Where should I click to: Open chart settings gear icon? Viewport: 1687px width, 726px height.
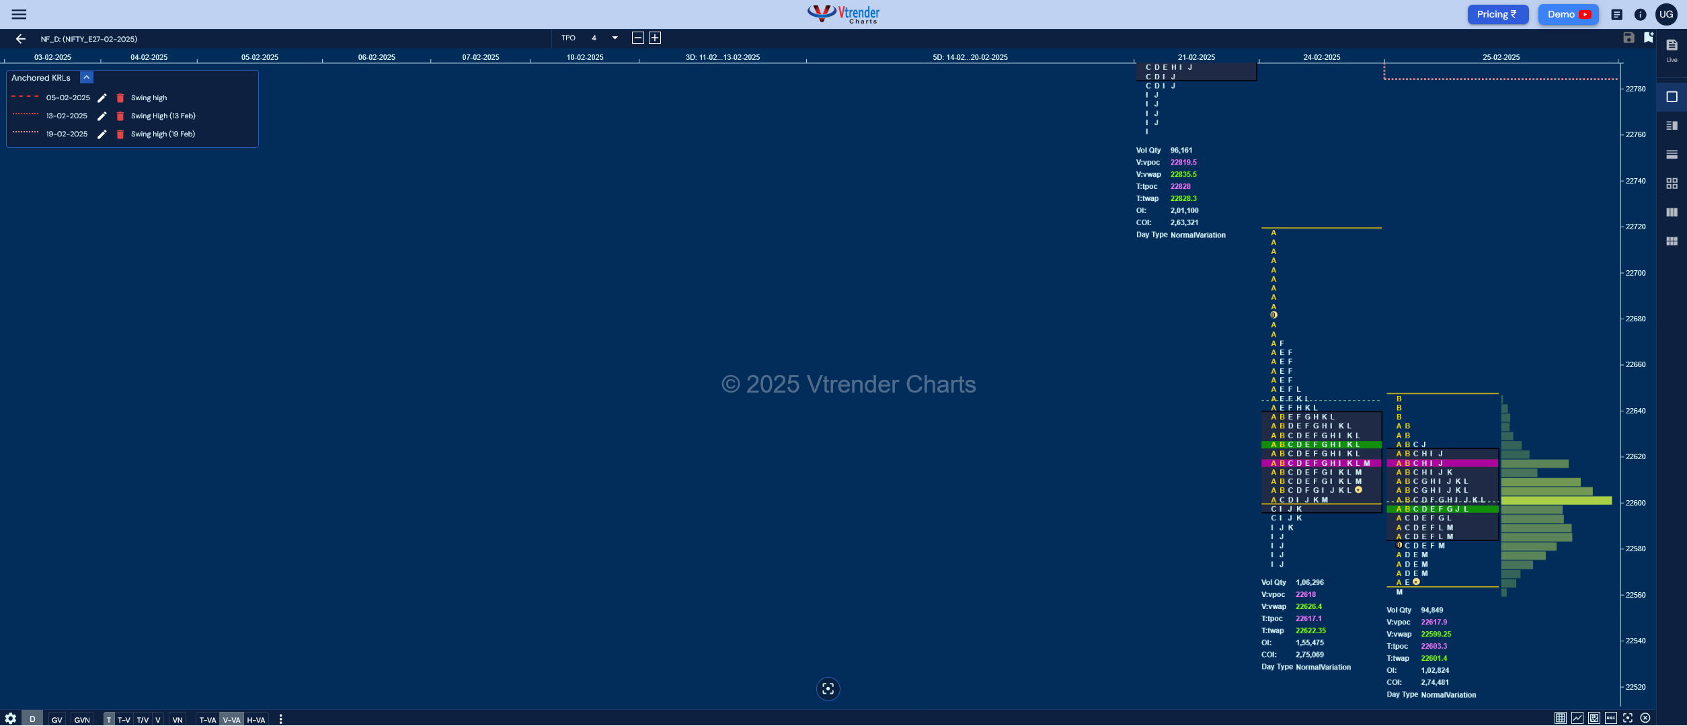(x=10, y=719)
